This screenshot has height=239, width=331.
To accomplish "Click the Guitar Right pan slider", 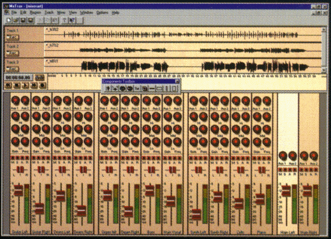I will pos(41,170).
